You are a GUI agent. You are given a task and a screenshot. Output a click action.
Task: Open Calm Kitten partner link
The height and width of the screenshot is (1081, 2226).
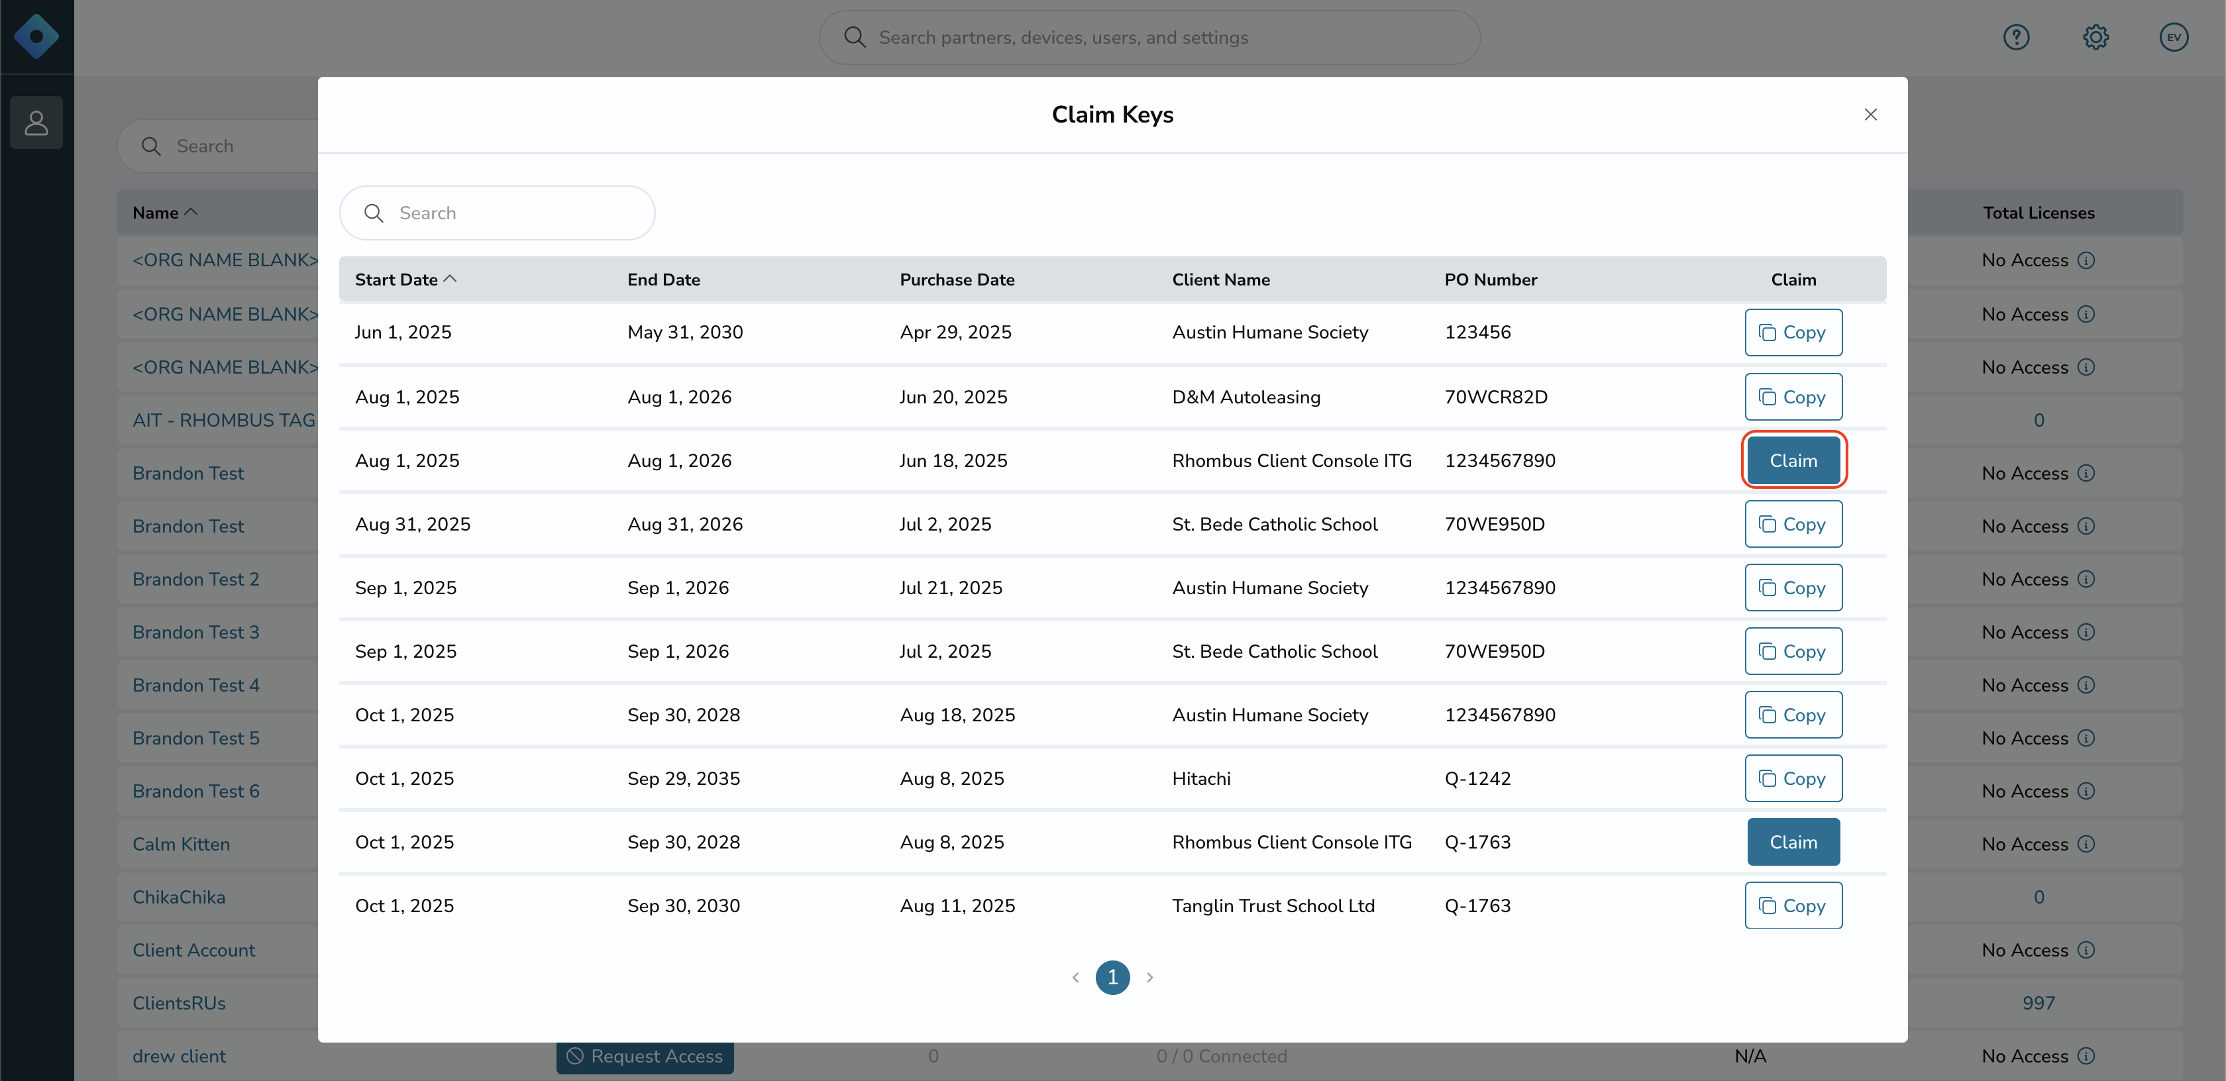(x=181, y=845)
